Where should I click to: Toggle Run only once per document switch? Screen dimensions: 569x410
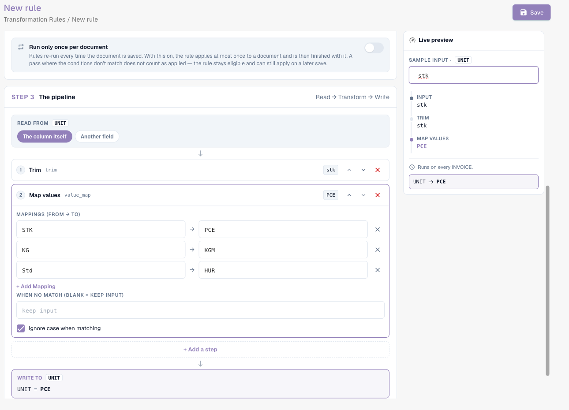click(374, 48)
